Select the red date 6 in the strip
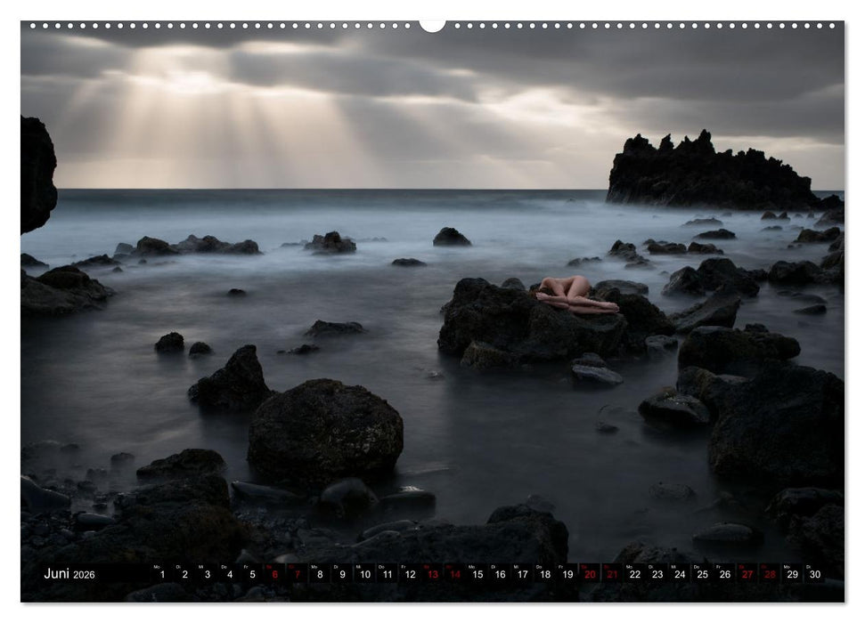 click(273, 572)
